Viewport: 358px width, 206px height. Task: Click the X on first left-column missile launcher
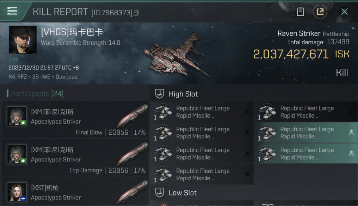pos(247,112)
